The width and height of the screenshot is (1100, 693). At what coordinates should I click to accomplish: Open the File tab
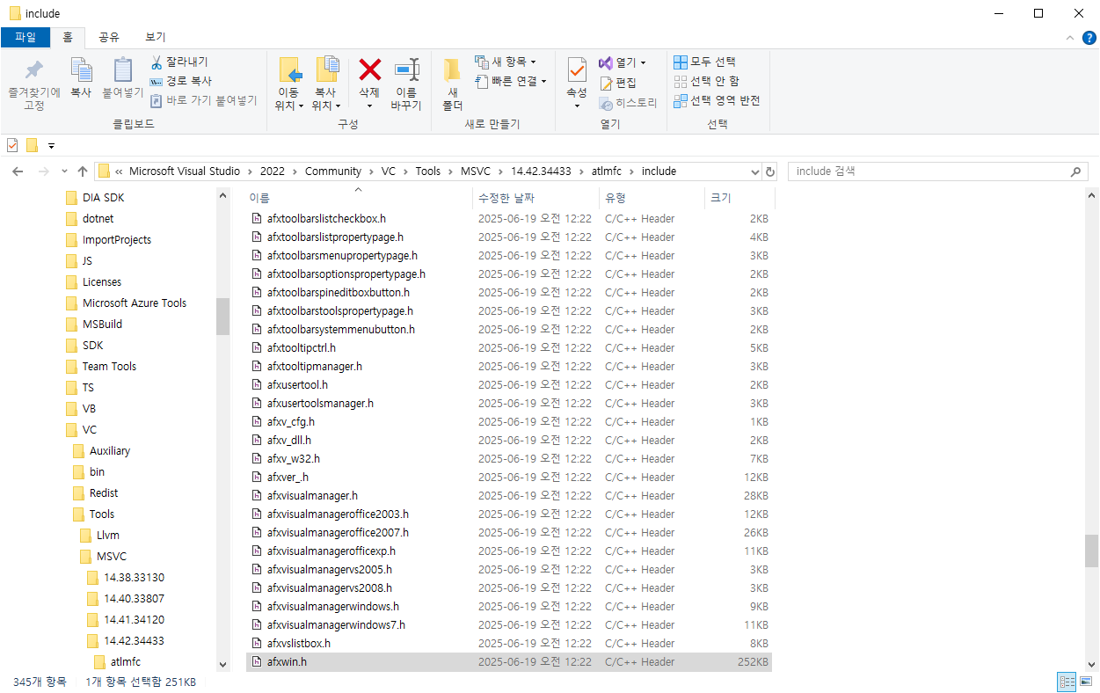point(25,37)
